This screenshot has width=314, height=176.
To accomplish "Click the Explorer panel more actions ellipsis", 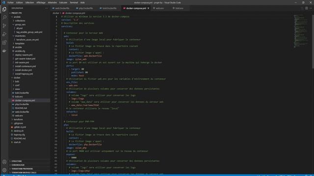I will [x=47, y=8].
